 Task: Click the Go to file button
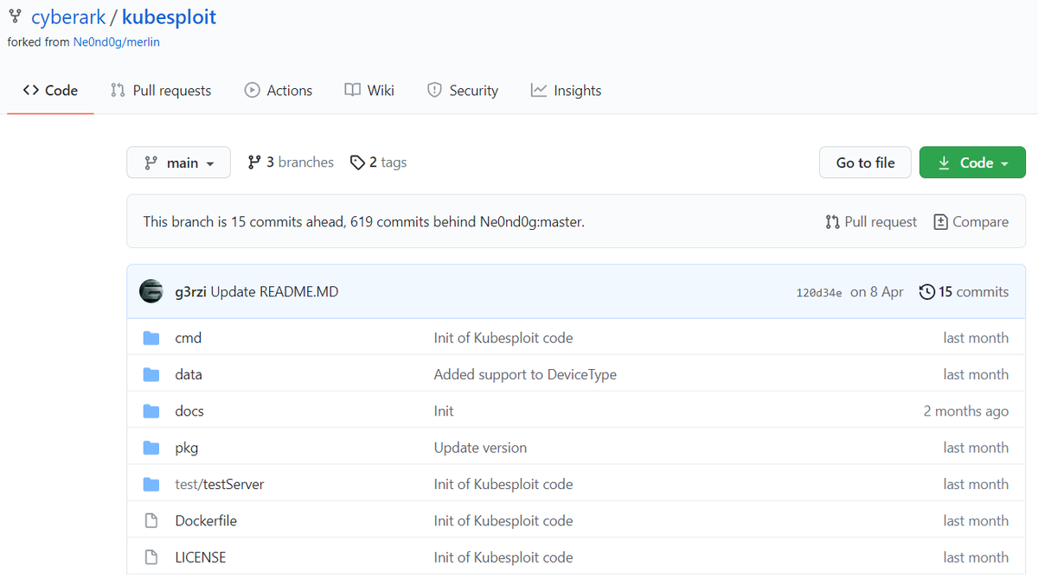(x=865, y=162)
